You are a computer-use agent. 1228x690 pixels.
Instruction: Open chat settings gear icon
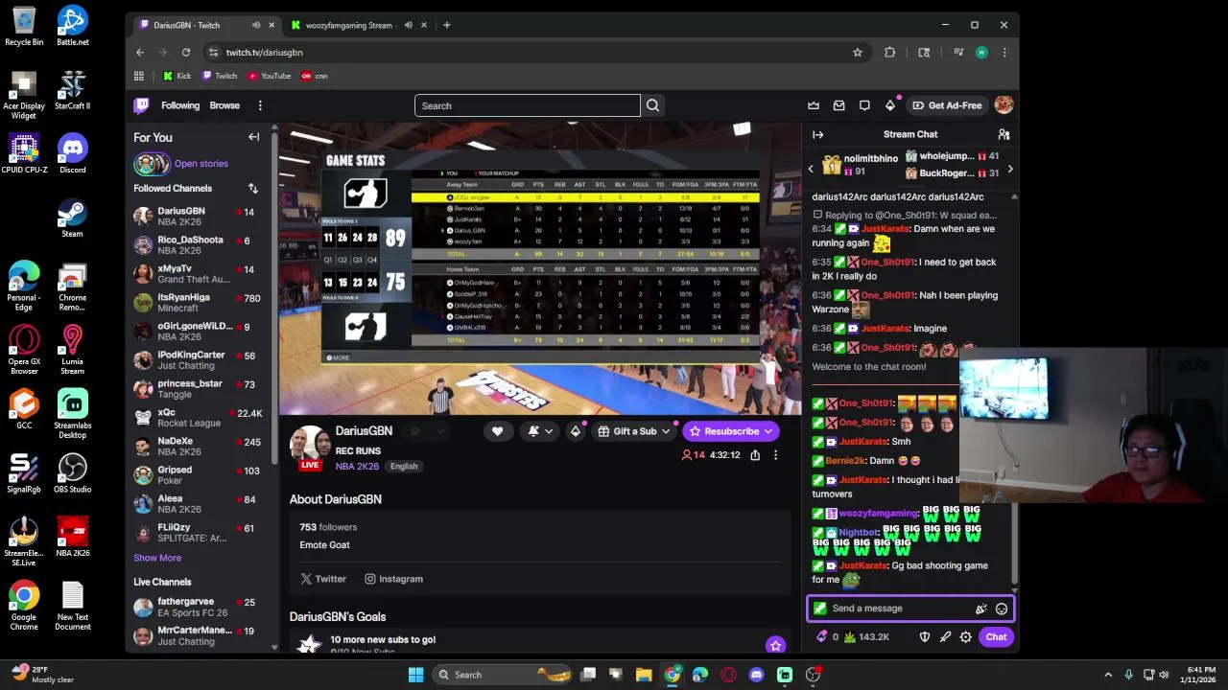[x=966, y=637]
